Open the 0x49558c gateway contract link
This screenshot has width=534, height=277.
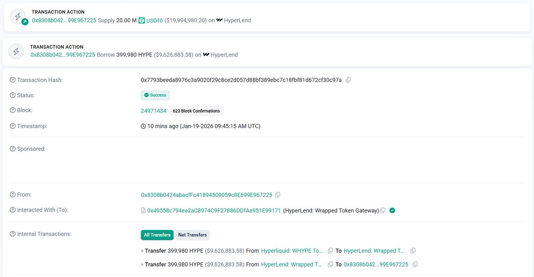(214, 210)
